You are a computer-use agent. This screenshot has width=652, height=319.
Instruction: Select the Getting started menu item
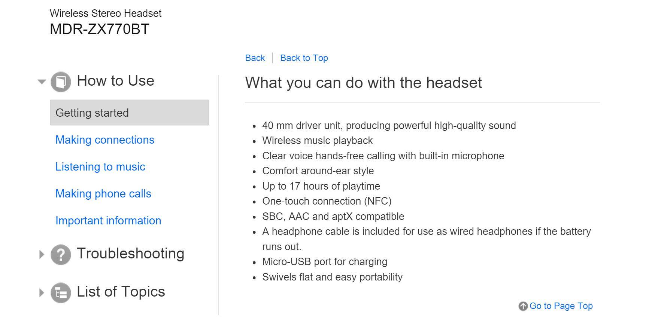click(x=129, y=113)
